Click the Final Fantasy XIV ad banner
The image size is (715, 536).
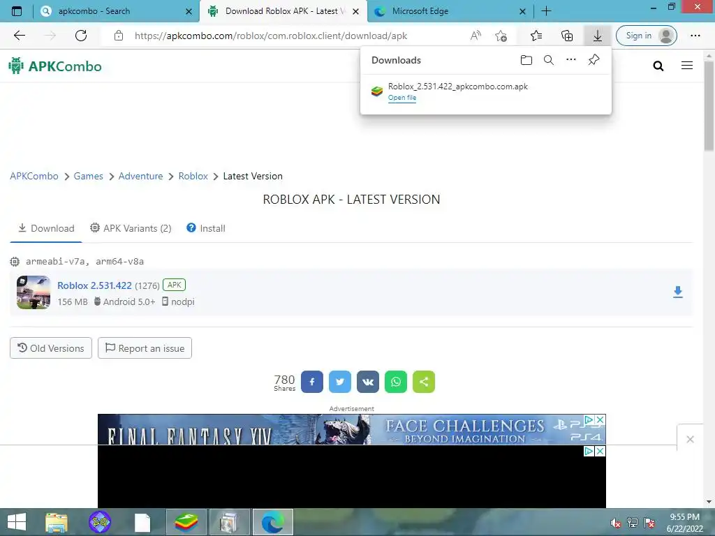351,429
